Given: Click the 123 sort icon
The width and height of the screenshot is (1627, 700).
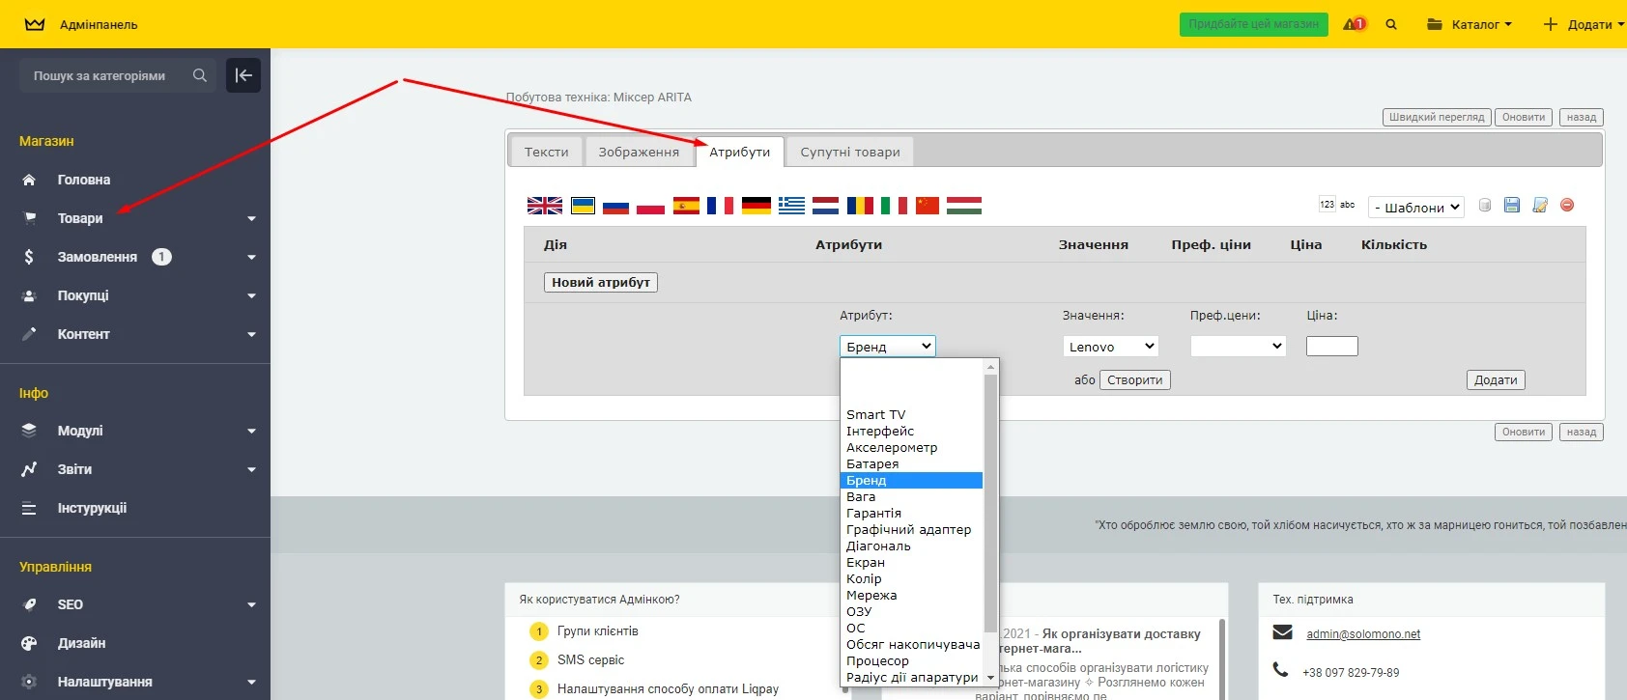Looking at the screenshot, I should pos(1327,205).
